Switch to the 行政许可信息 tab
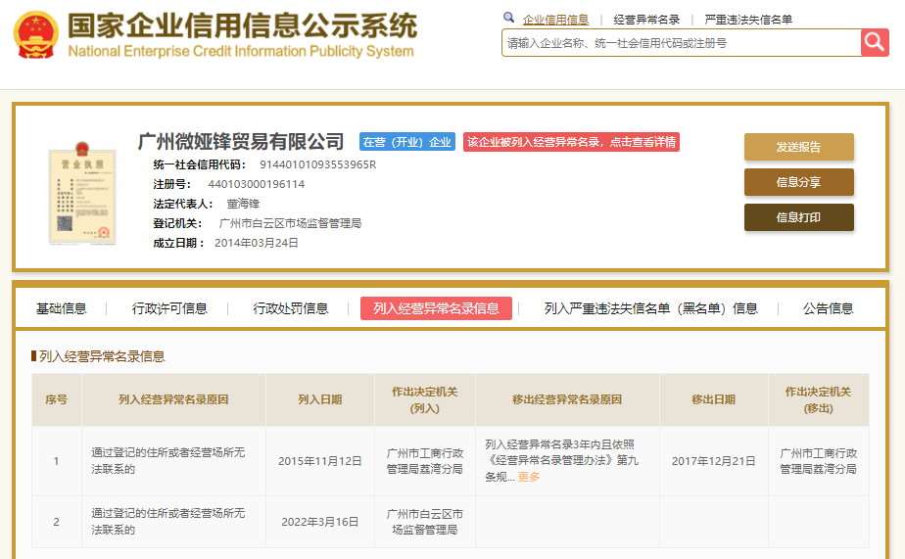905x559 pixels. (x=169, y=308)
